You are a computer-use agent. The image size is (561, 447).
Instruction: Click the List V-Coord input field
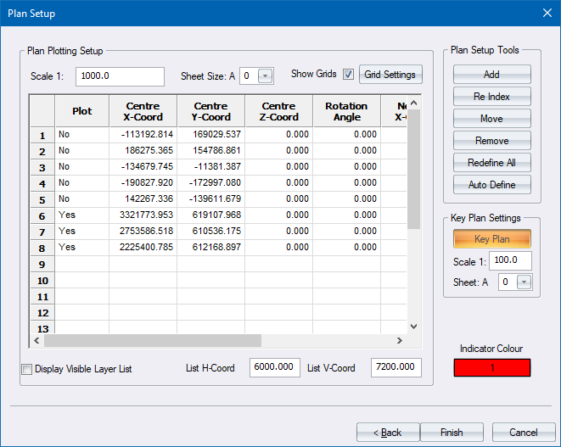396,367
